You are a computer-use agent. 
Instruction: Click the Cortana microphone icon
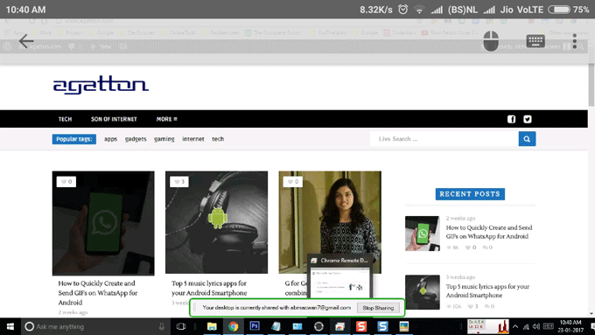point(162,326)
